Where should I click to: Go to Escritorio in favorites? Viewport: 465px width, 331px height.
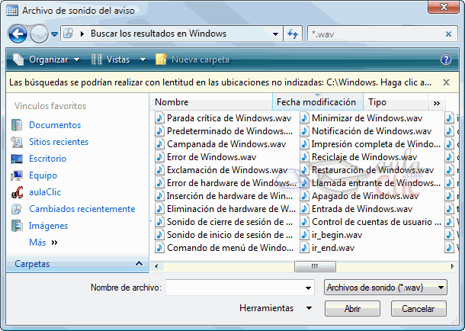coord(47,159)
